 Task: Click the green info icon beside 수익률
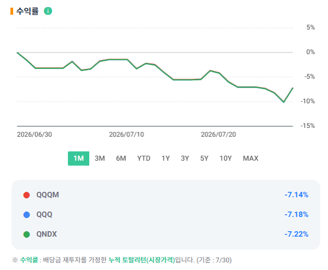pyautogui.click(x=48, y=11)
